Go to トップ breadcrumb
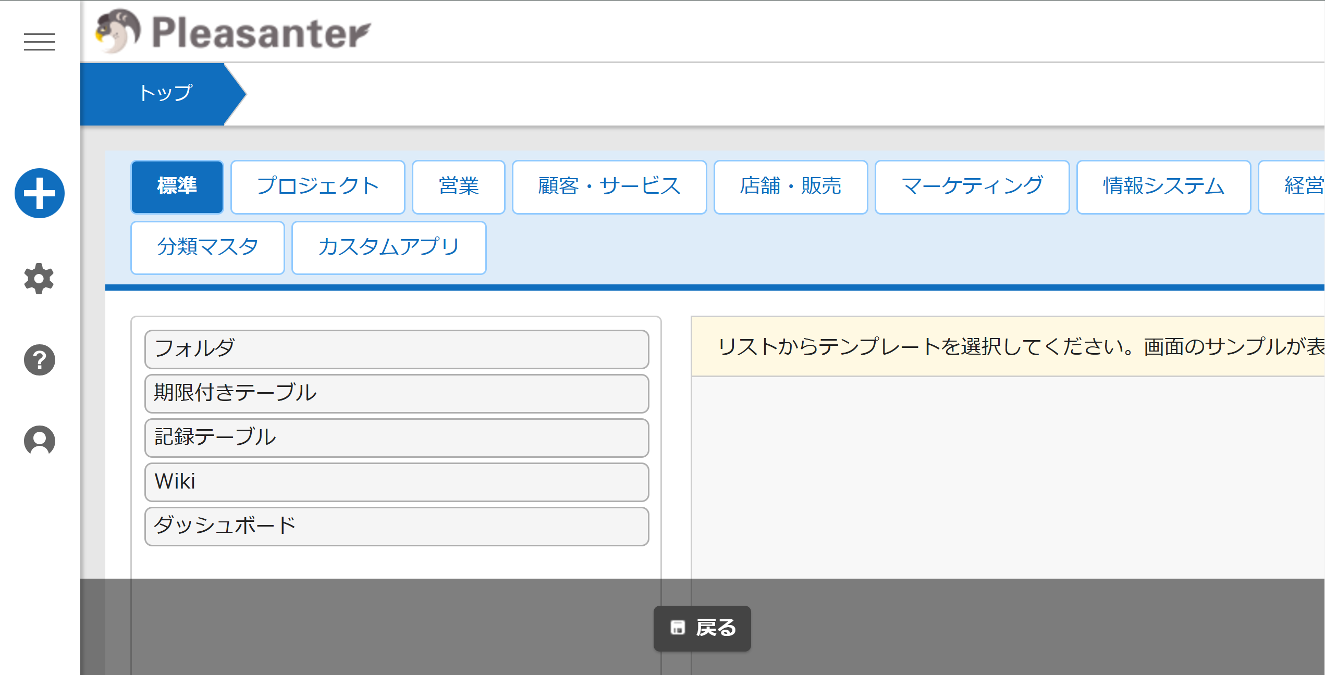The image size is (1325, 675). (165, 94)
